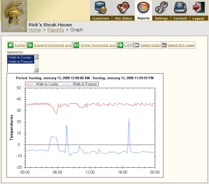Click the Select today calendar icon

pyautogui.click(x=137, y=45)
